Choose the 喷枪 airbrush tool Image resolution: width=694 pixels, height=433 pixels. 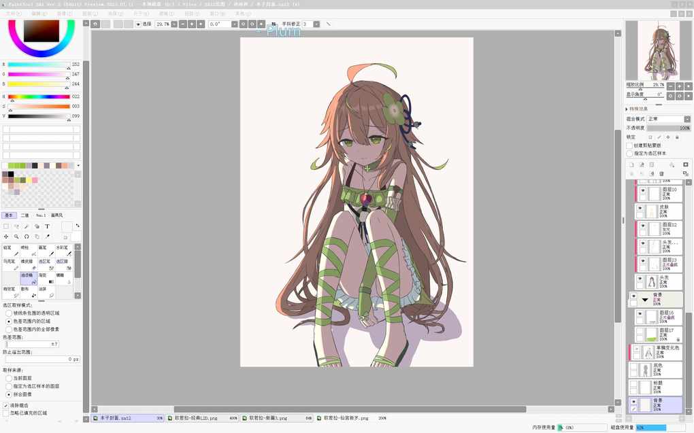tap(29, 250)
